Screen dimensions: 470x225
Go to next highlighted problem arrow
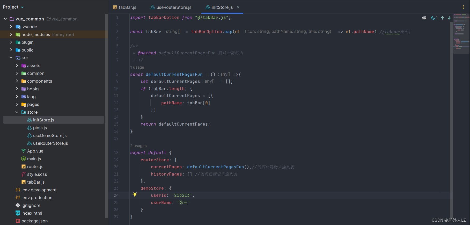(x=449, y=18)
